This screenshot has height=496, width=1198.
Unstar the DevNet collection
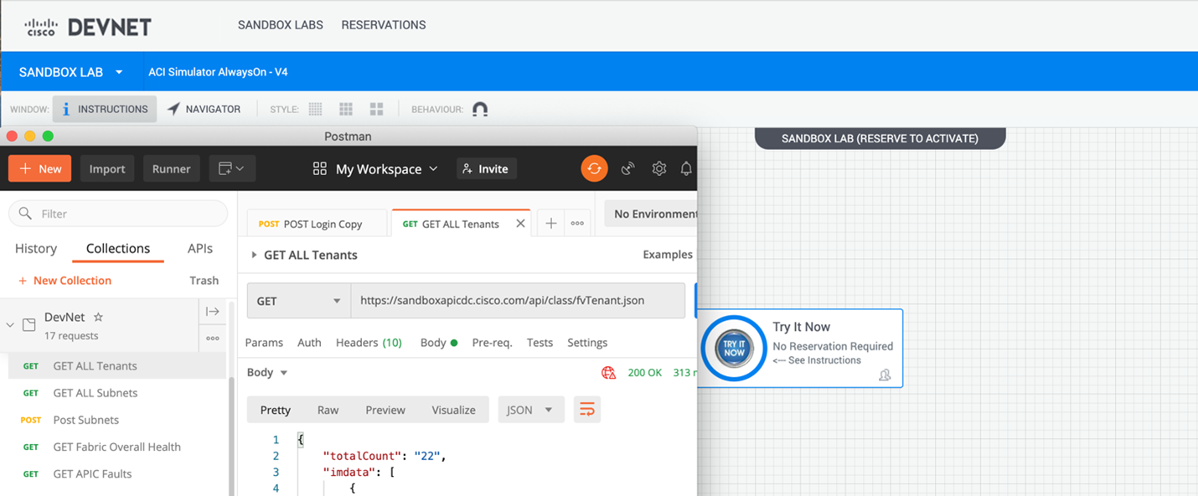pyautogui.click(x=97, y=317)
